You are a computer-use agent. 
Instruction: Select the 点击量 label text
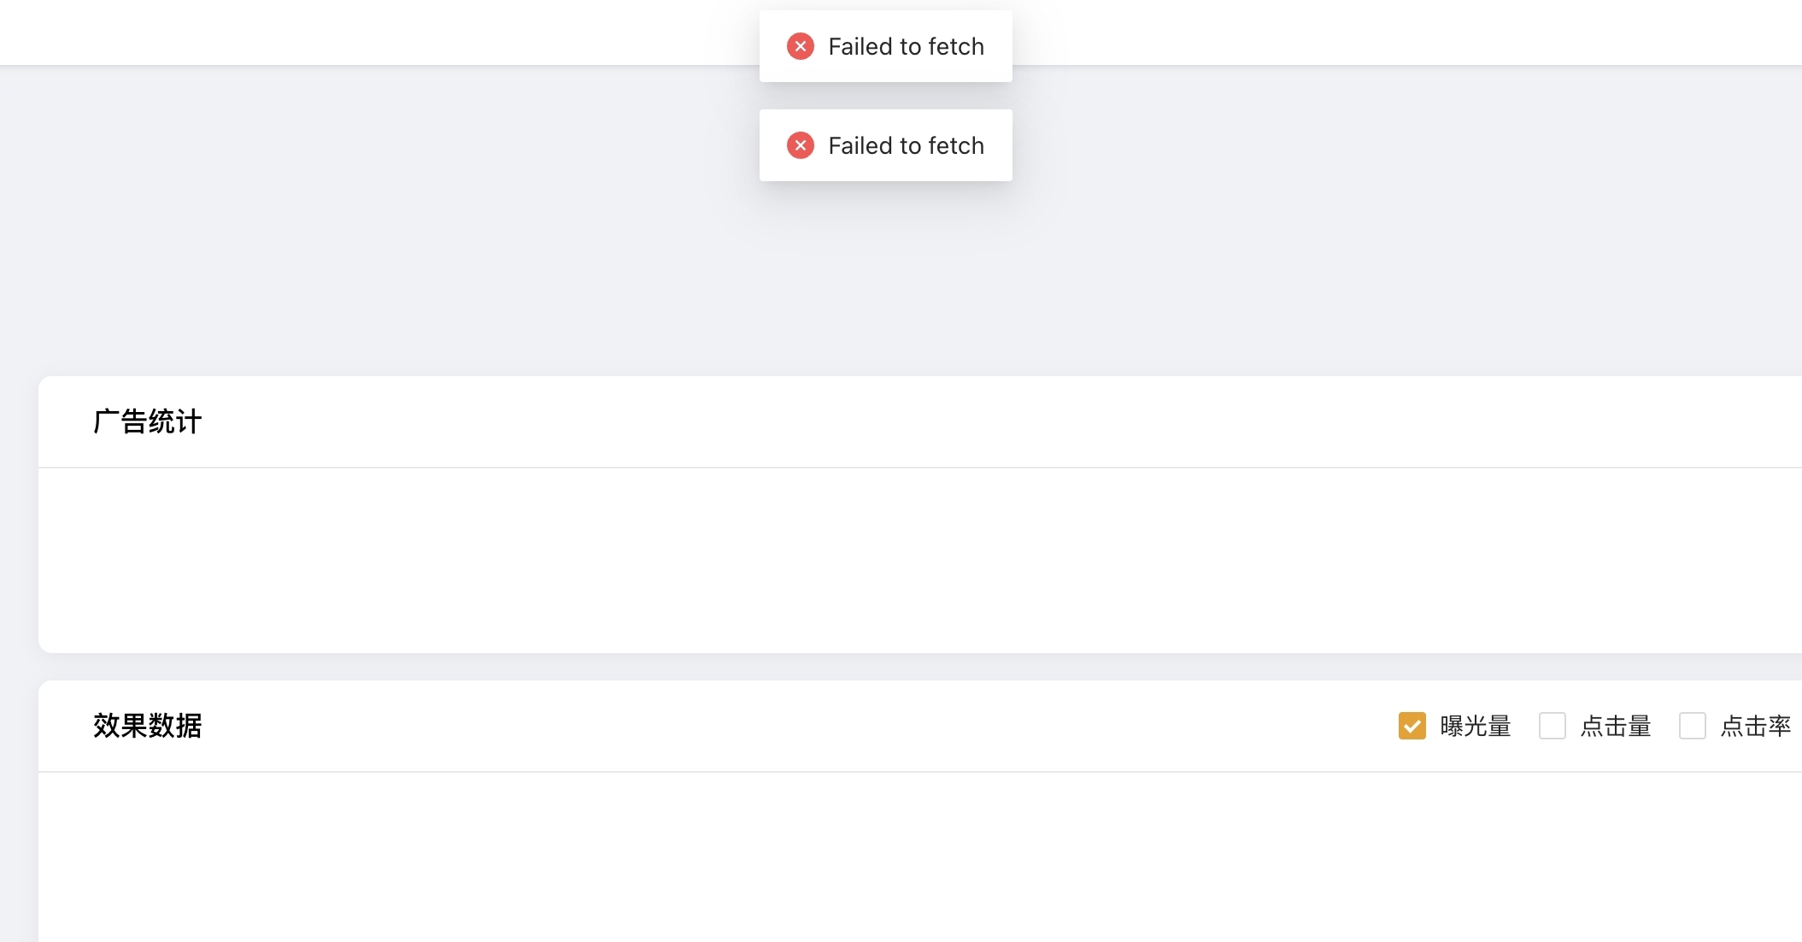click(x=1615, y=726)
